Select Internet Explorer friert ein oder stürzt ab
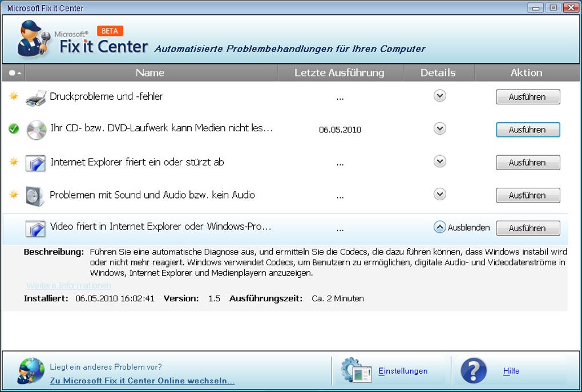The image size is (582, 392). point(137,162)
